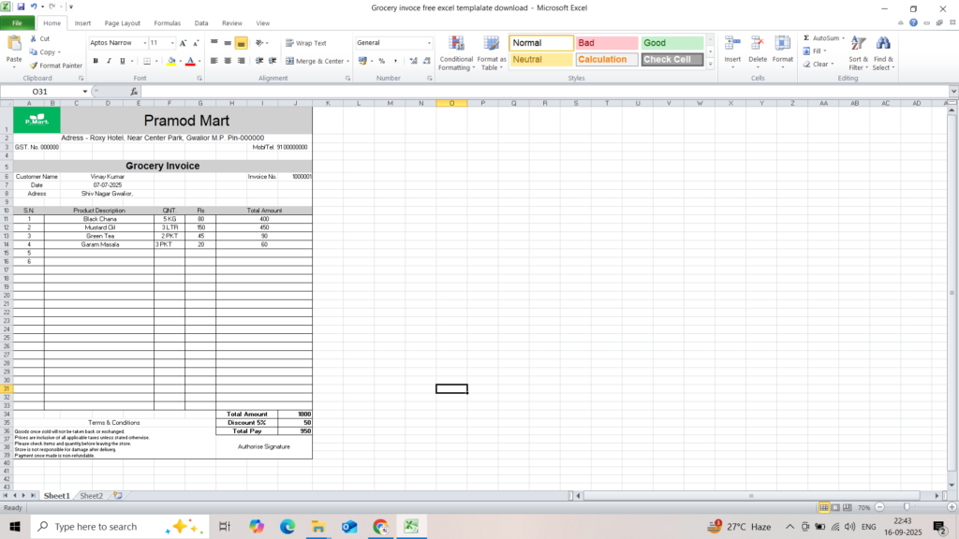Open the Aptos Narrow font name dropdown
The image size is (959, 539).
(145, 43)
